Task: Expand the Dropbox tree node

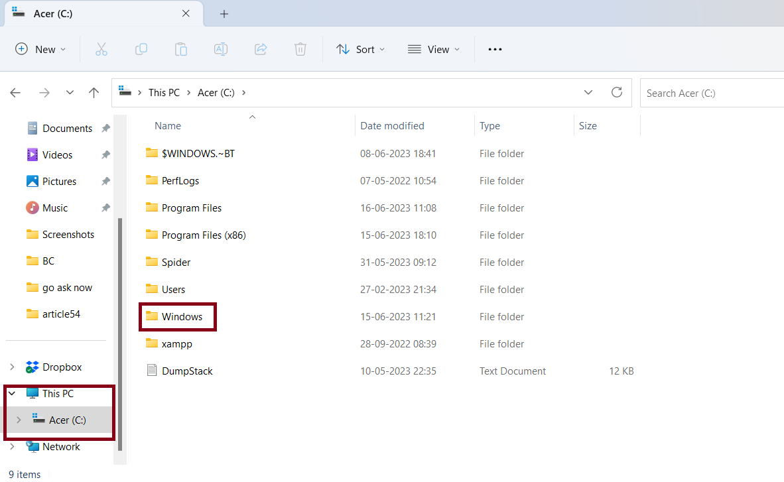Action: pyautogui.click(x=12, y=367)
